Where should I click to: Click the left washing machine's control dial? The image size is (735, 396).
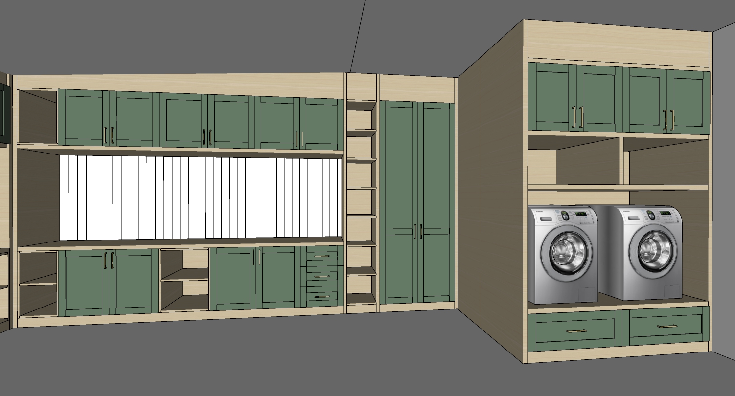[x=564, y=215]
